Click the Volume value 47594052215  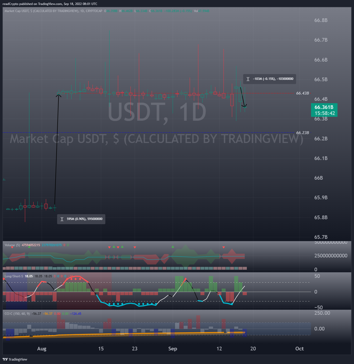31,245
